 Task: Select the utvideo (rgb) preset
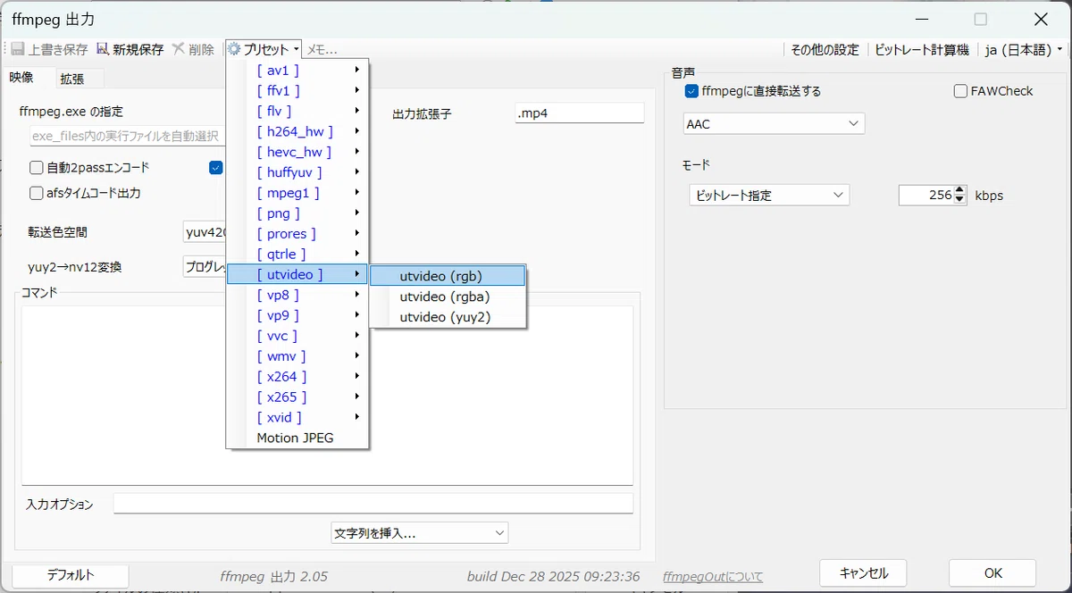pyautogui.click(x=448, y=276)
